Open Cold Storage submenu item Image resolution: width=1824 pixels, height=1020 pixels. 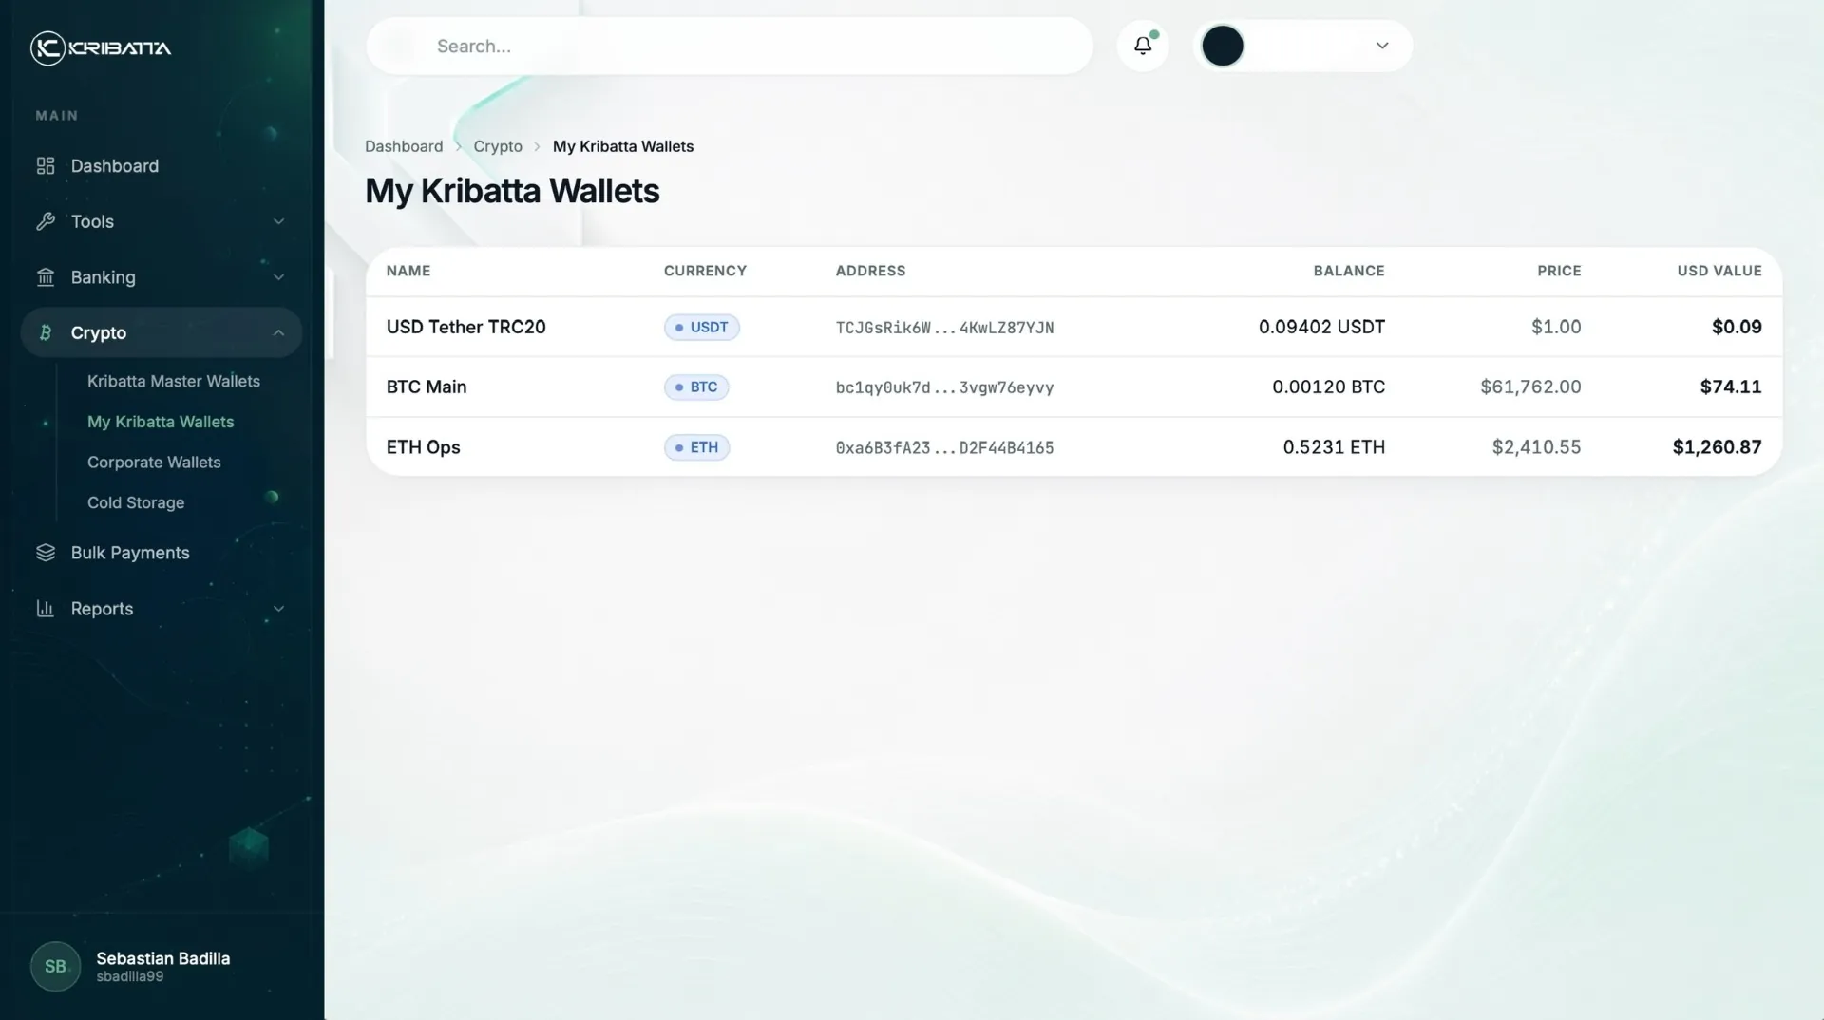tap(136, 502)
